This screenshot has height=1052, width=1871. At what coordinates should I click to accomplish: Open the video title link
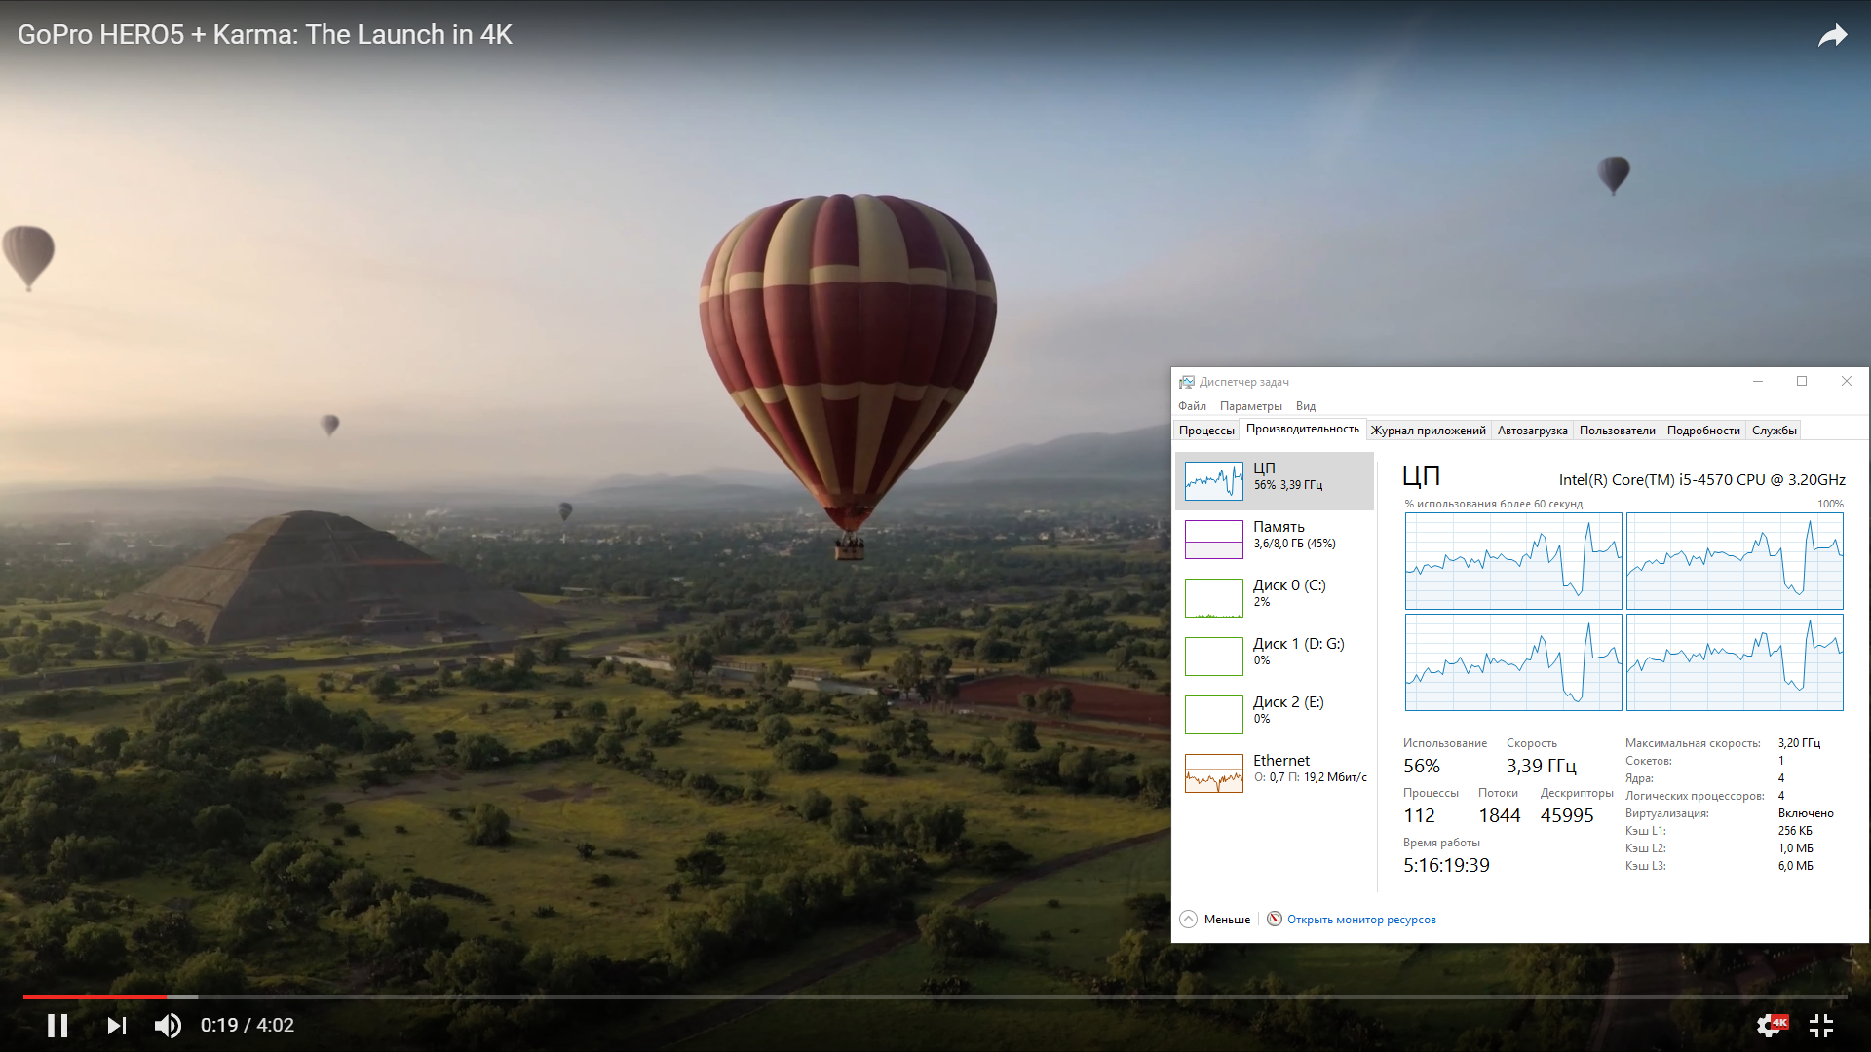[265, 35]
